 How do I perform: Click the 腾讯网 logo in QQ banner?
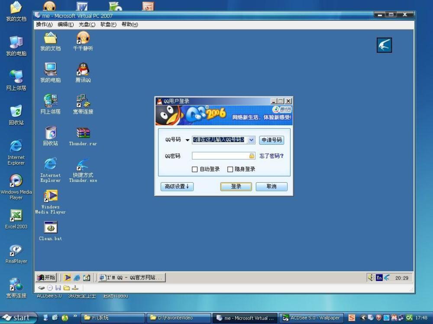coord(284,110)
